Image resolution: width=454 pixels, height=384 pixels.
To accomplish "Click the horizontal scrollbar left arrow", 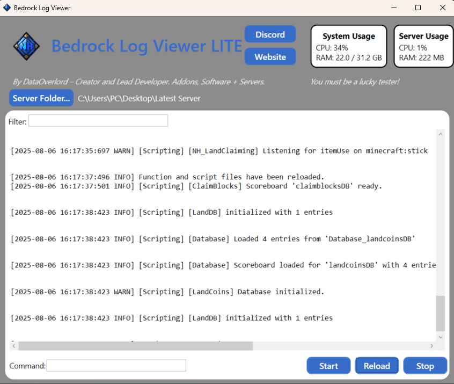I will tap(13, 346).
